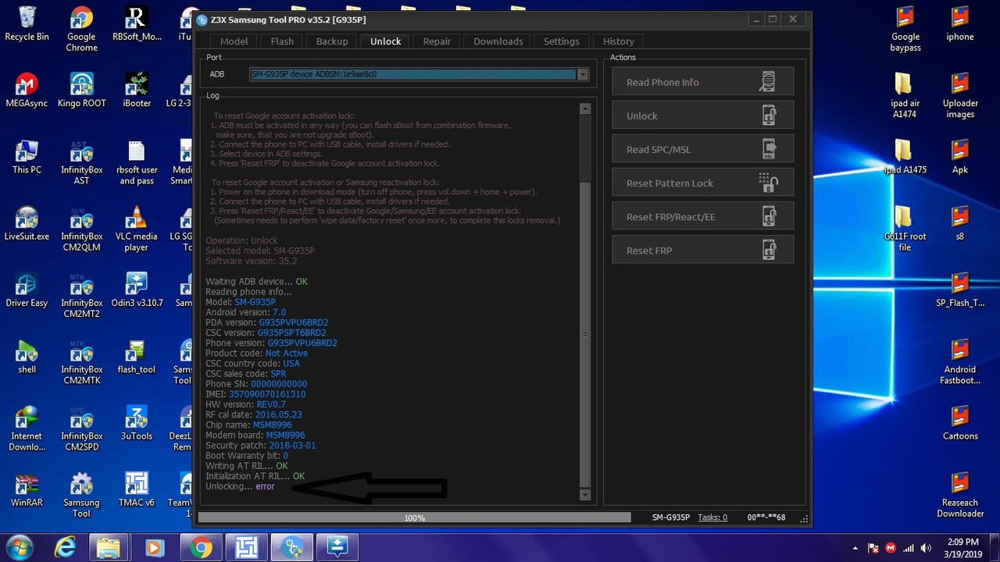Open Reaseach Downloader shortcut
Screen dimensions: 1000x562
tap(960, 496)
